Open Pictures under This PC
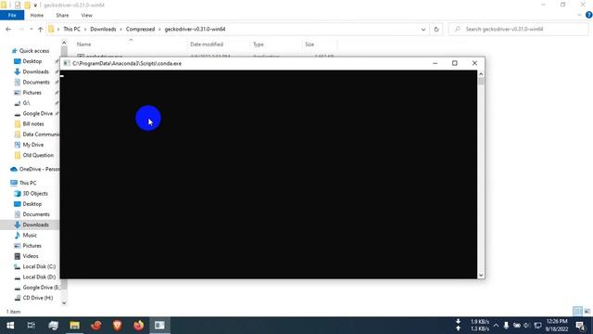This screenshot has width=593, height=334. coord(32,246)
